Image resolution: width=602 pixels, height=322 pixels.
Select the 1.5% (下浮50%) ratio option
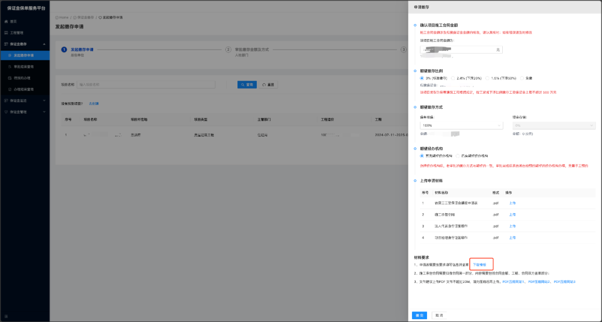[x=487, y=78]
